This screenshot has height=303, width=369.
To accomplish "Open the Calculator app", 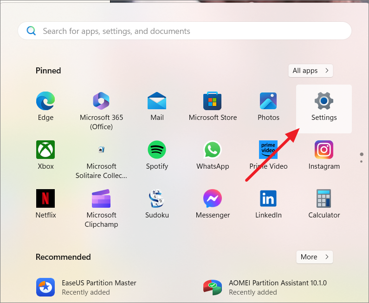I will [x=324, y=204].
